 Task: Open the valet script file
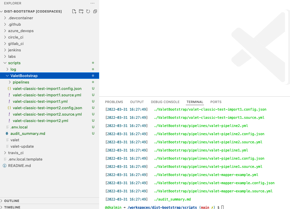(x=15, y=140)
